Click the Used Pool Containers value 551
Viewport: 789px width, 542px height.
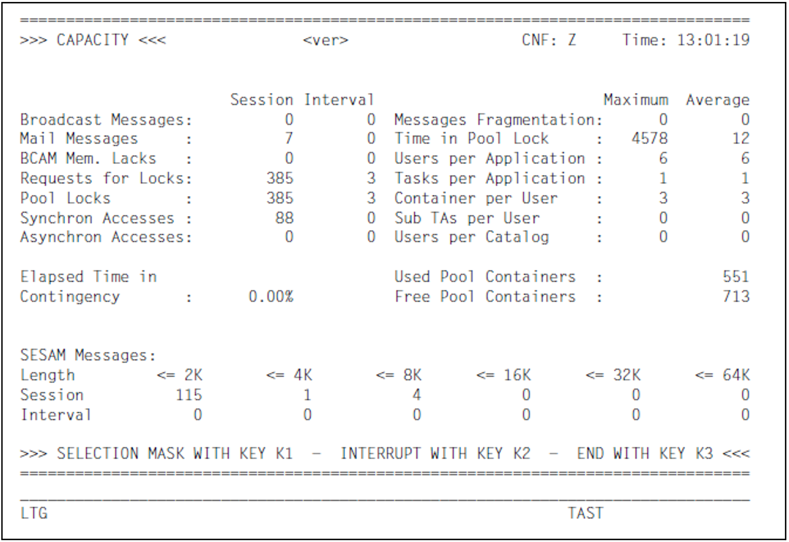(x=736, y=276)
